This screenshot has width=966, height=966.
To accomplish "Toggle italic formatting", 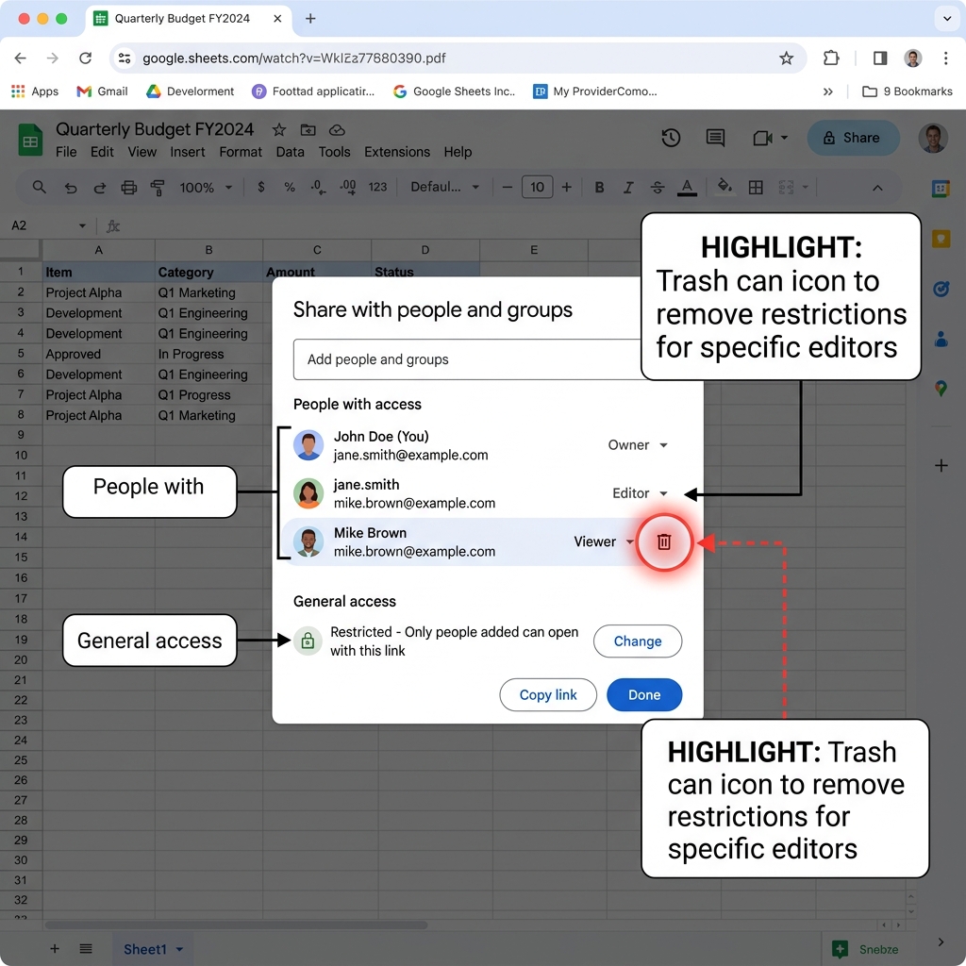I will [627, 188].
